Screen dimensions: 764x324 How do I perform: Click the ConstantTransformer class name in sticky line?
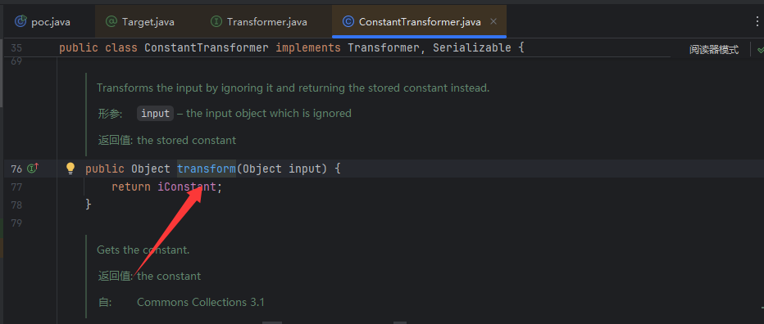[x=206, y=48]
